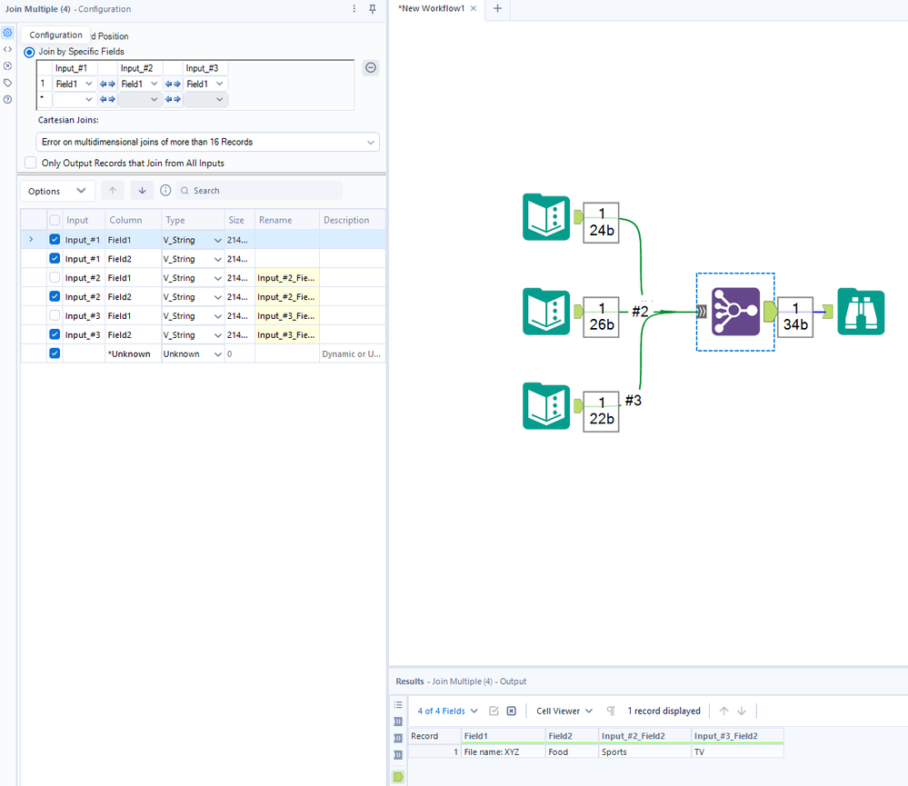Viewport: 908px width, 786px height.
Task: Uncheck Input_#1 Field1 checkbox
Action: coord(55,239)
